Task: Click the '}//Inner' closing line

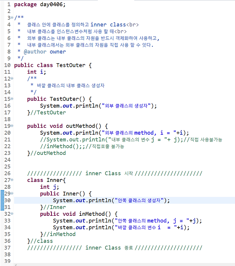Action: (x=53, y=207)
